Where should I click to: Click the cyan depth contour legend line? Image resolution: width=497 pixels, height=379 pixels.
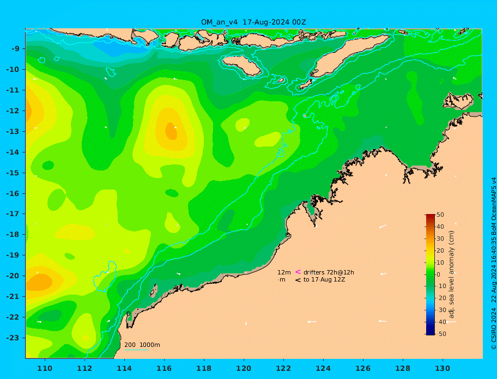tap(136, 350)
